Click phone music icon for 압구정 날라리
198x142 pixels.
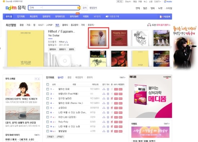(112, 98)
